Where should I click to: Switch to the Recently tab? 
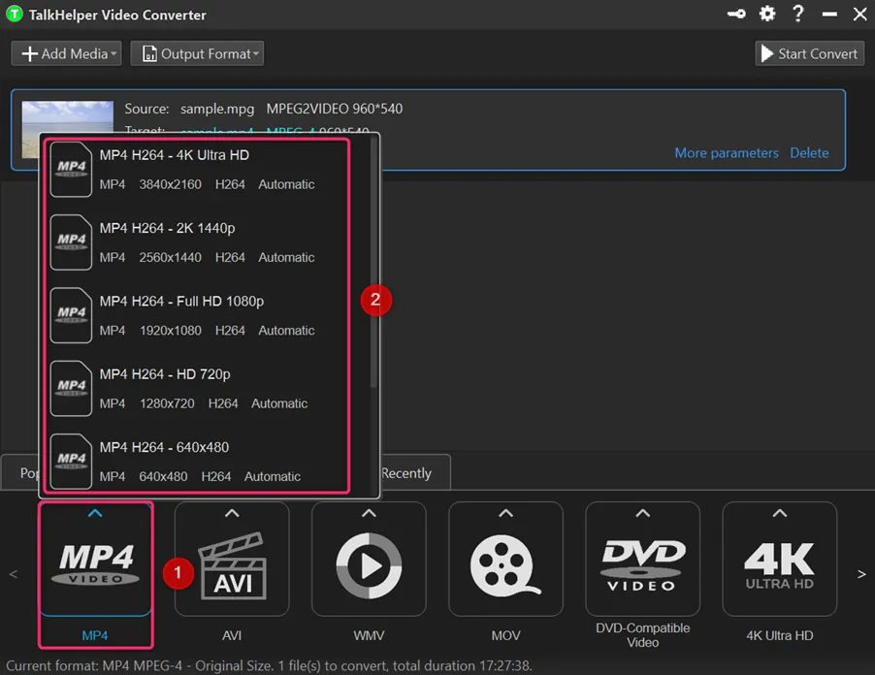(406, 473)
